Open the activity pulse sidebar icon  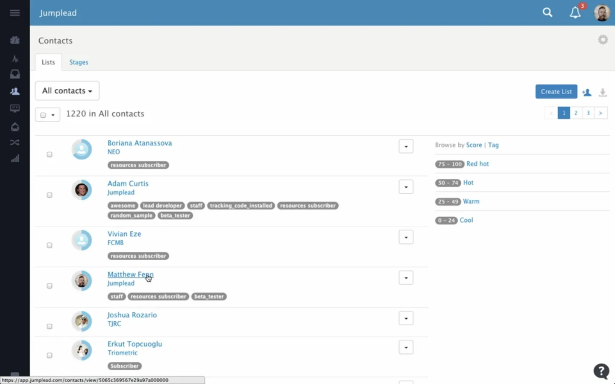pos(15,58)
